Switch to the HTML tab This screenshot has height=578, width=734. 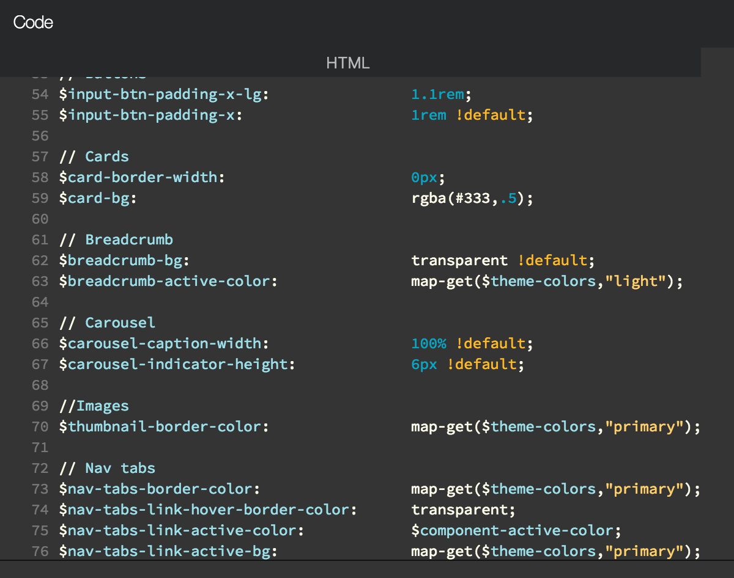click(347, 62)
